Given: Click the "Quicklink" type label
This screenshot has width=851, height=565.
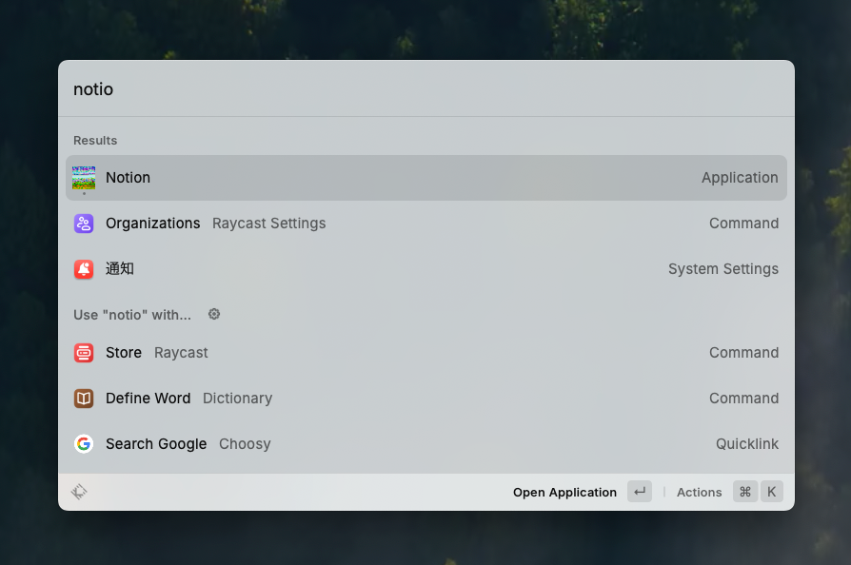Looking at the screenshot, I should coord(747,444).
